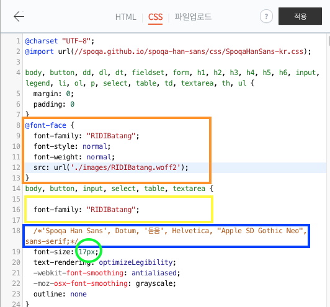Click the commented 'Spoqa Han Sans' line
The width and height of the screenshot is (330, 307).
point(166,236)
